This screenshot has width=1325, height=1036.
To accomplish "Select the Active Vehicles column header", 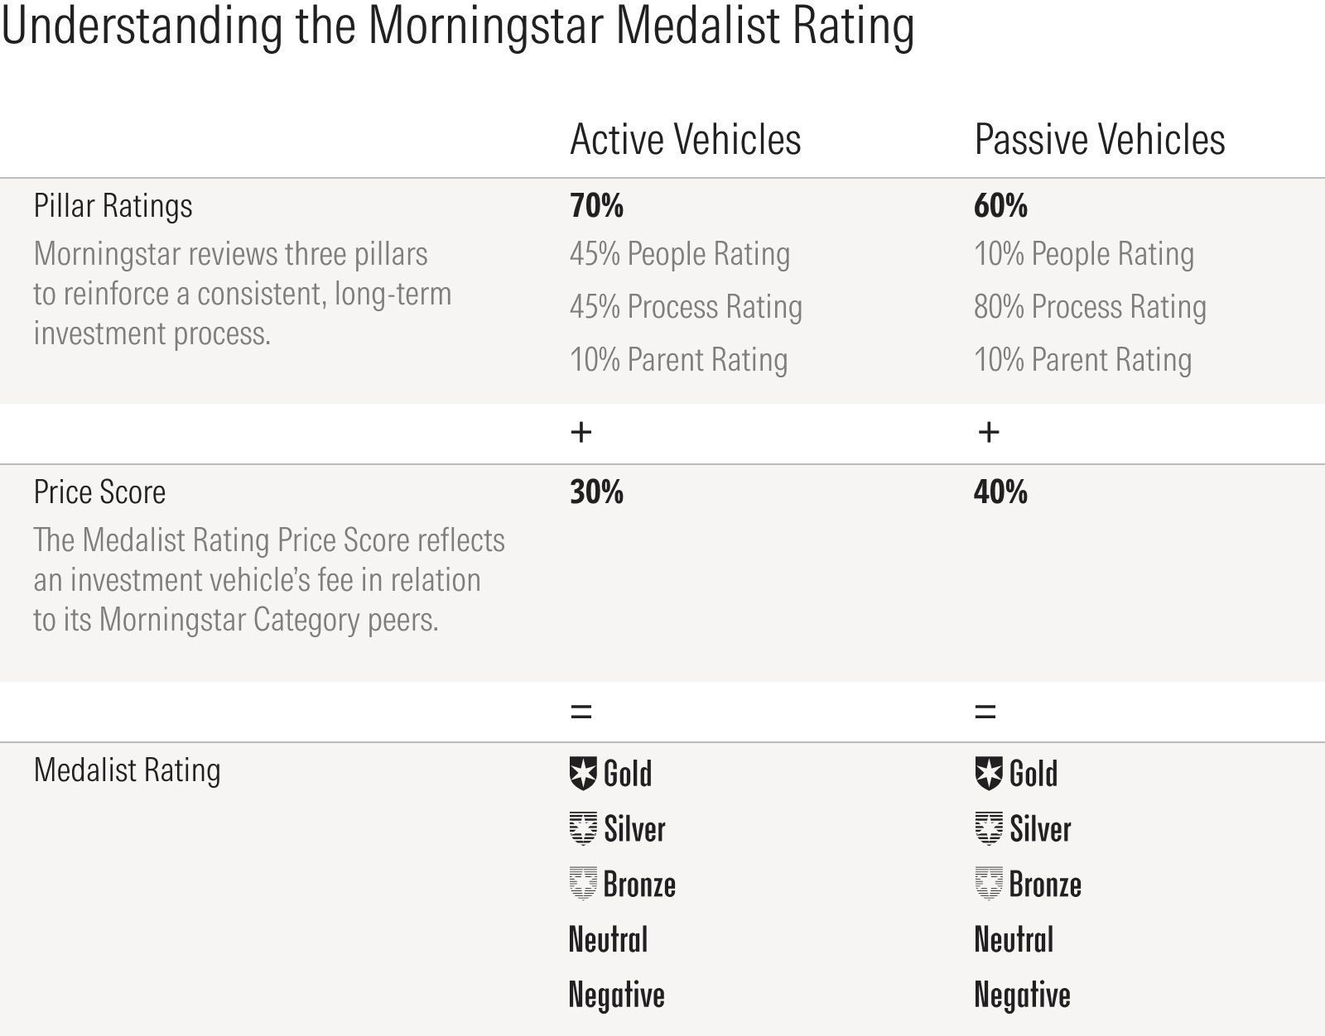I will click(685, 139).
